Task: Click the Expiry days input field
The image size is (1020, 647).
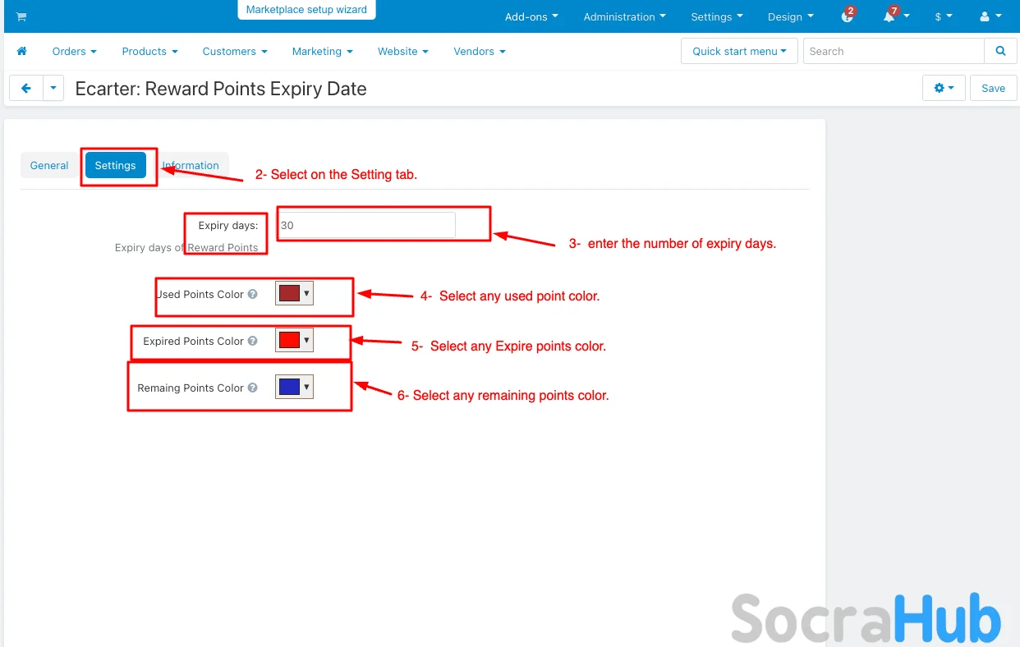Action: 365,225
